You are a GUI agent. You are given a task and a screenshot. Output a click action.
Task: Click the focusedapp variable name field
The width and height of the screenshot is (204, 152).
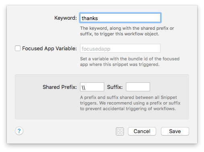tap(120, 48)
